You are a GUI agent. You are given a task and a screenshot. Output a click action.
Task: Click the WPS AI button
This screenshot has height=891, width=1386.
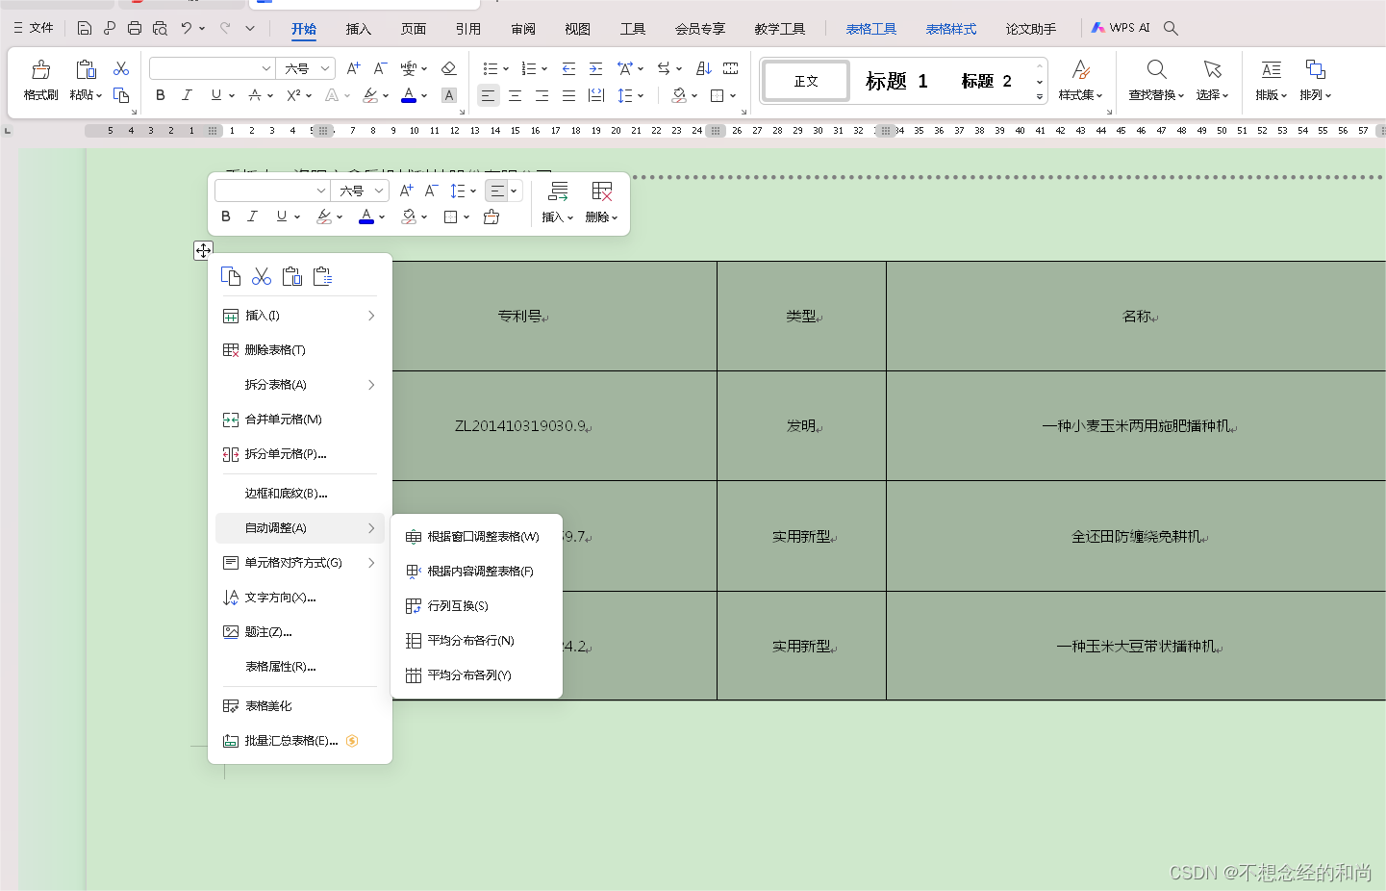coord(1121,28)
